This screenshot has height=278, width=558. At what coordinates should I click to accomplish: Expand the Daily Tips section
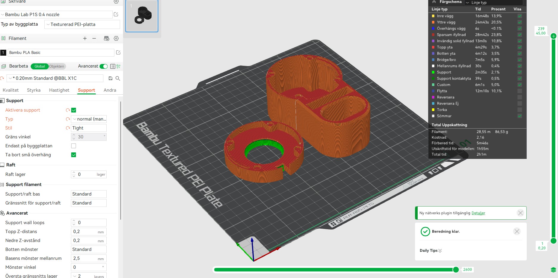pyautogui.click(x=431, y=251)
